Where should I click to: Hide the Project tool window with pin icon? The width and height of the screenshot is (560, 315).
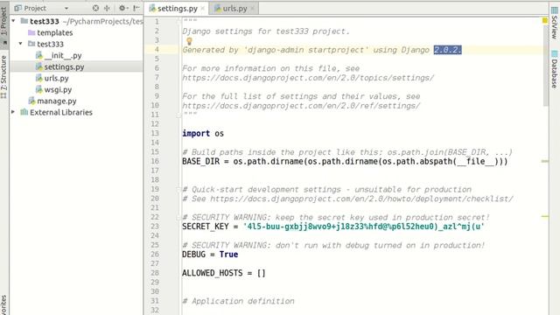(136, 8)
